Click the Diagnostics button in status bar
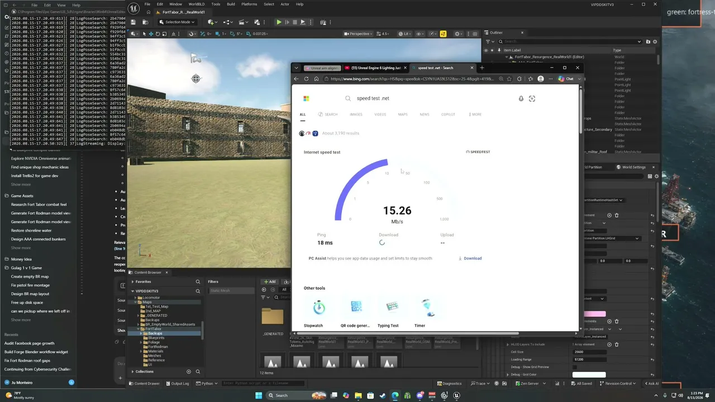715x402 pixels. tap(449, 384)
